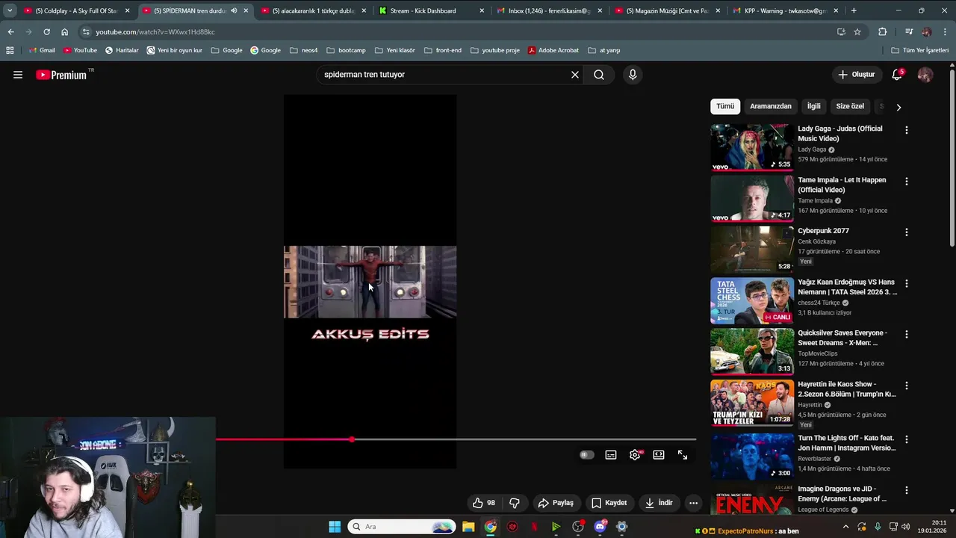Open the youtube proje bookmarks folder

click(x=494, y=50)
